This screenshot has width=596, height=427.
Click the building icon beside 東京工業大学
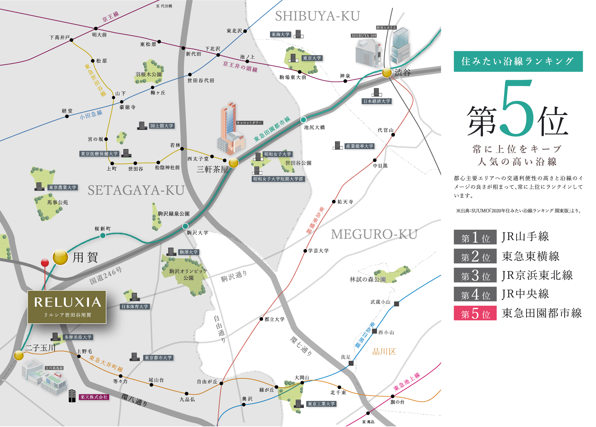pyautogui.click(x=299, y=404)
